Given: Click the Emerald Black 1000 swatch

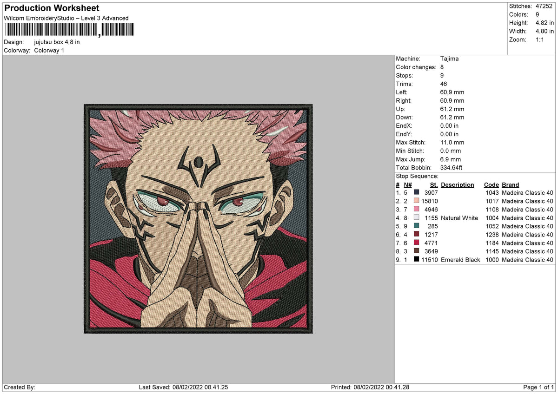Looking at the screenshot, I should (416, 259).
